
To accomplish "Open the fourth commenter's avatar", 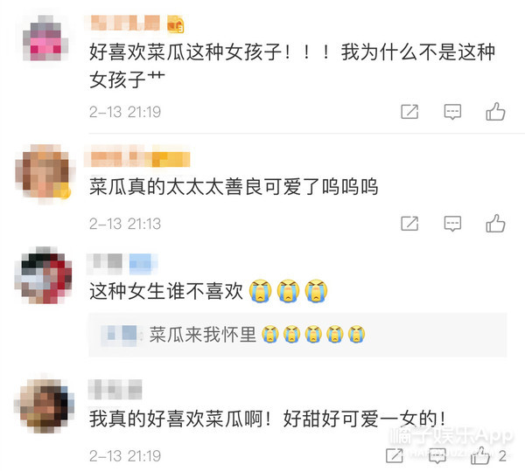I will pyautogui.click(x=44, y=405).
